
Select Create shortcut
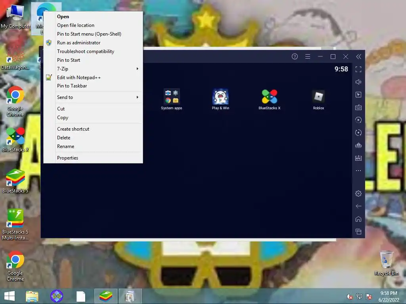pyautogui.click(x=93, y=129)
